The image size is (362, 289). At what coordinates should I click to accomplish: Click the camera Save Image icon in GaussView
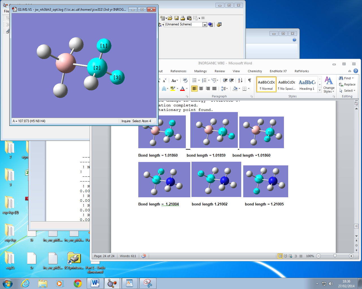(x=189, y=18)
